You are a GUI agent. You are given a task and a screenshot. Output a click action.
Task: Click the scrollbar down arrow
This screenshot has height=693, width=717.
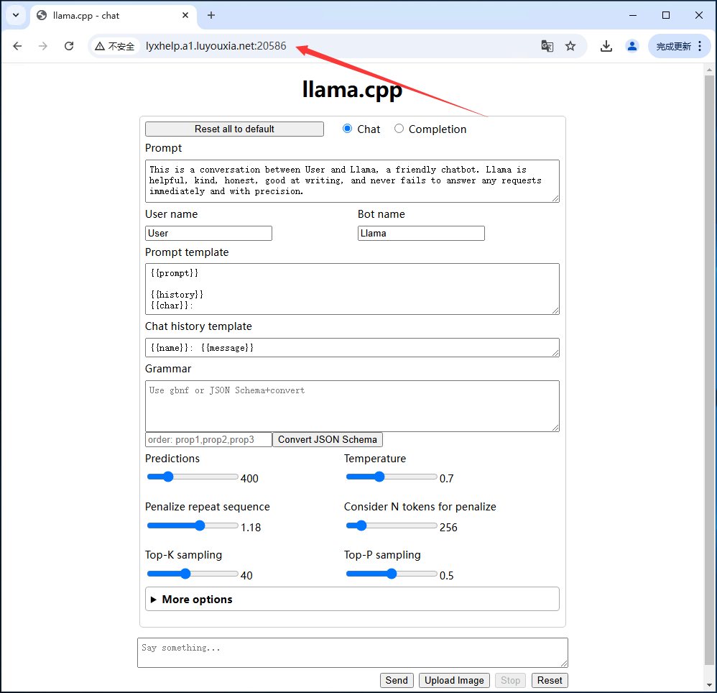(x=709, y=685)
